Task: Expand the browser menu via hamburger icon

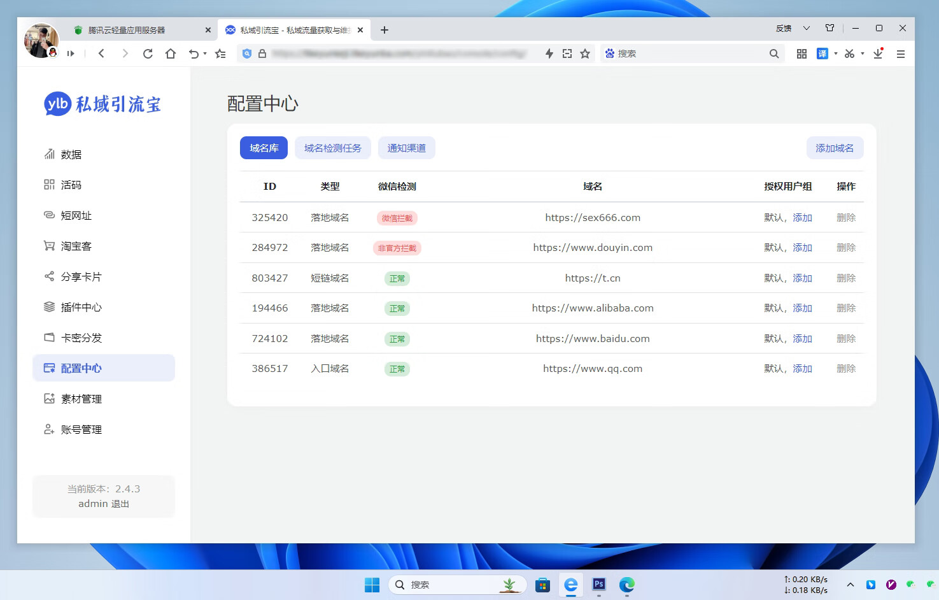Action: [901, 54]
